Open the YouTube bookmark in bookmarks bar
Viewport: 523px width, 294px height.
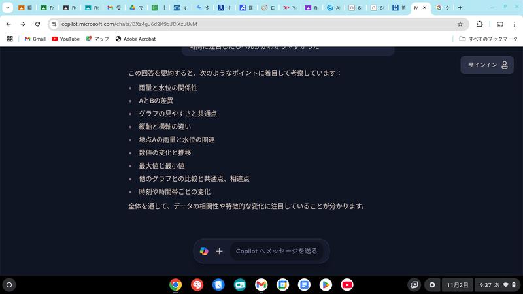point(65,39)
